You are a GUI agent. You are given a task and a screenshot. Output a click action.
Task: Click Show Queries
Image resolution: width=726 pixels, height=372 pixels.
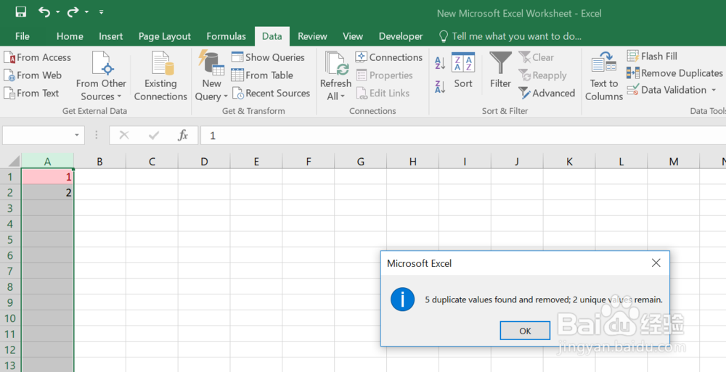pos(268,57)
